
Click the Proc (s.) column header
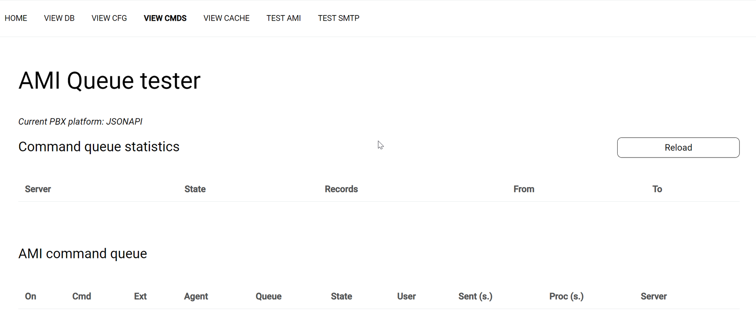tap(566, 296)
